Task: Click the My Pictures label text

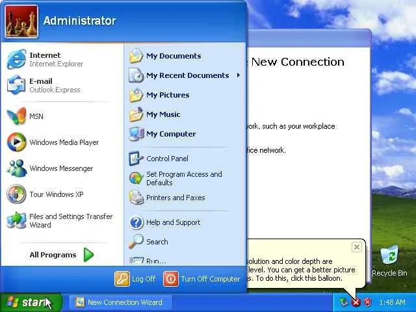Action: tap(168, 95)
